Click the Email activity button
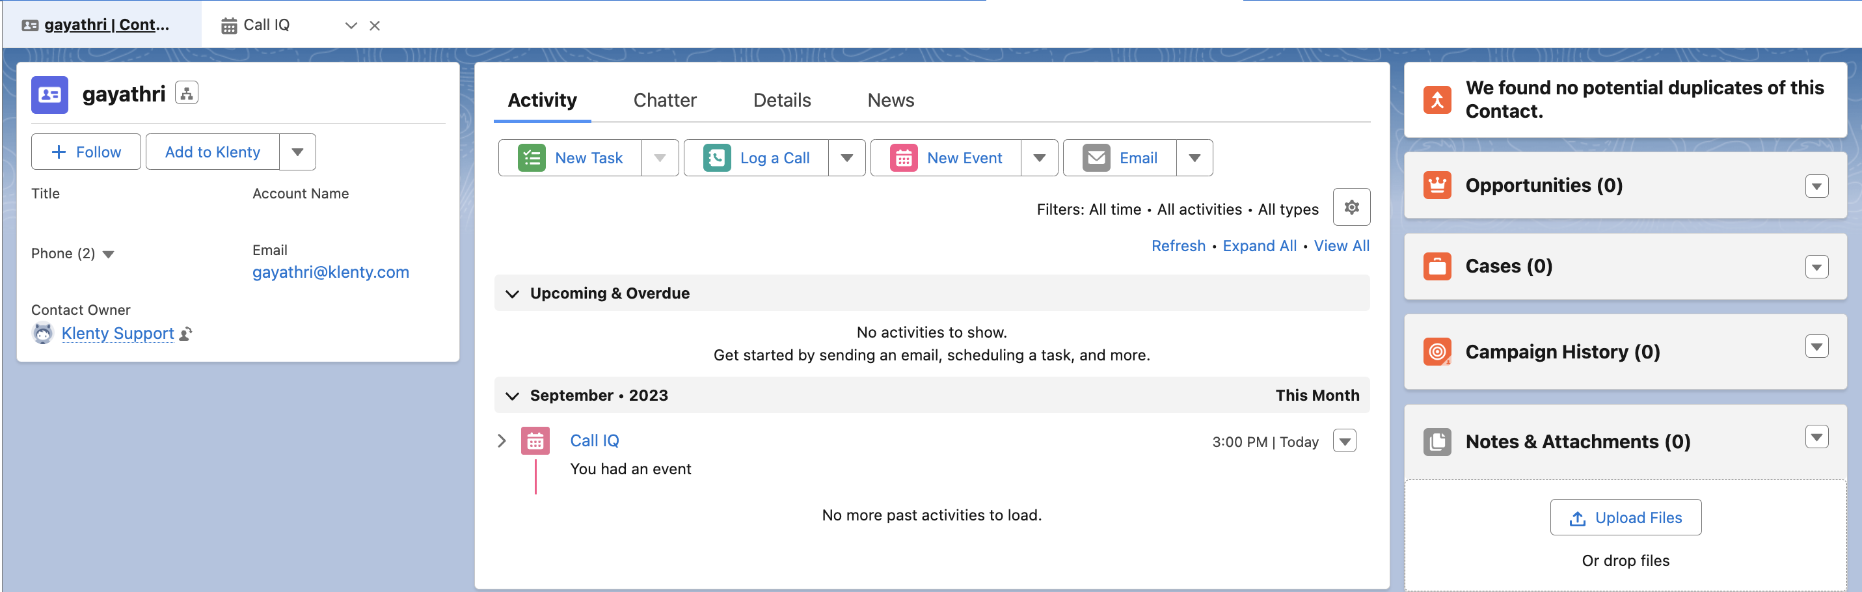1862x592 pixels. [1120, 157]
